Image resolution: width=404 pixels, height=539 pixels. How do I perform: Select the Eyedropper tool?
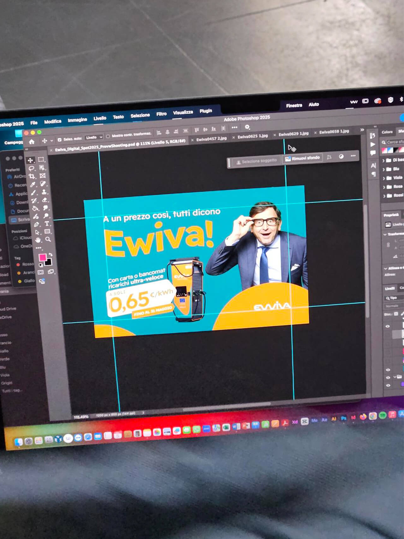pyautogui.click(x=33, y=185)
